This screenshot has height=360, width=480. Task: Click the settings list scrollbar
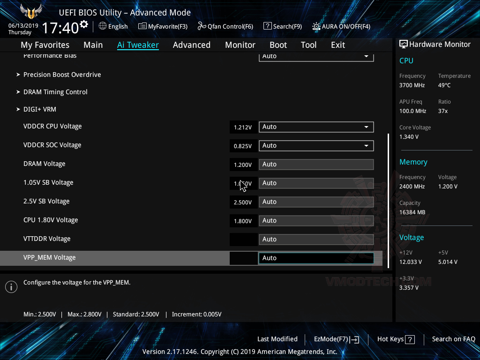tap(388, 201)
